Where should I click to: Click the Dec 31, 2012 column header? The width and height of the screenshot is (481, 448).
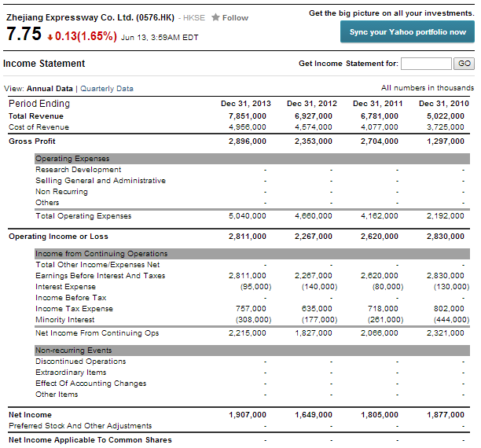(x=312, y=104)
